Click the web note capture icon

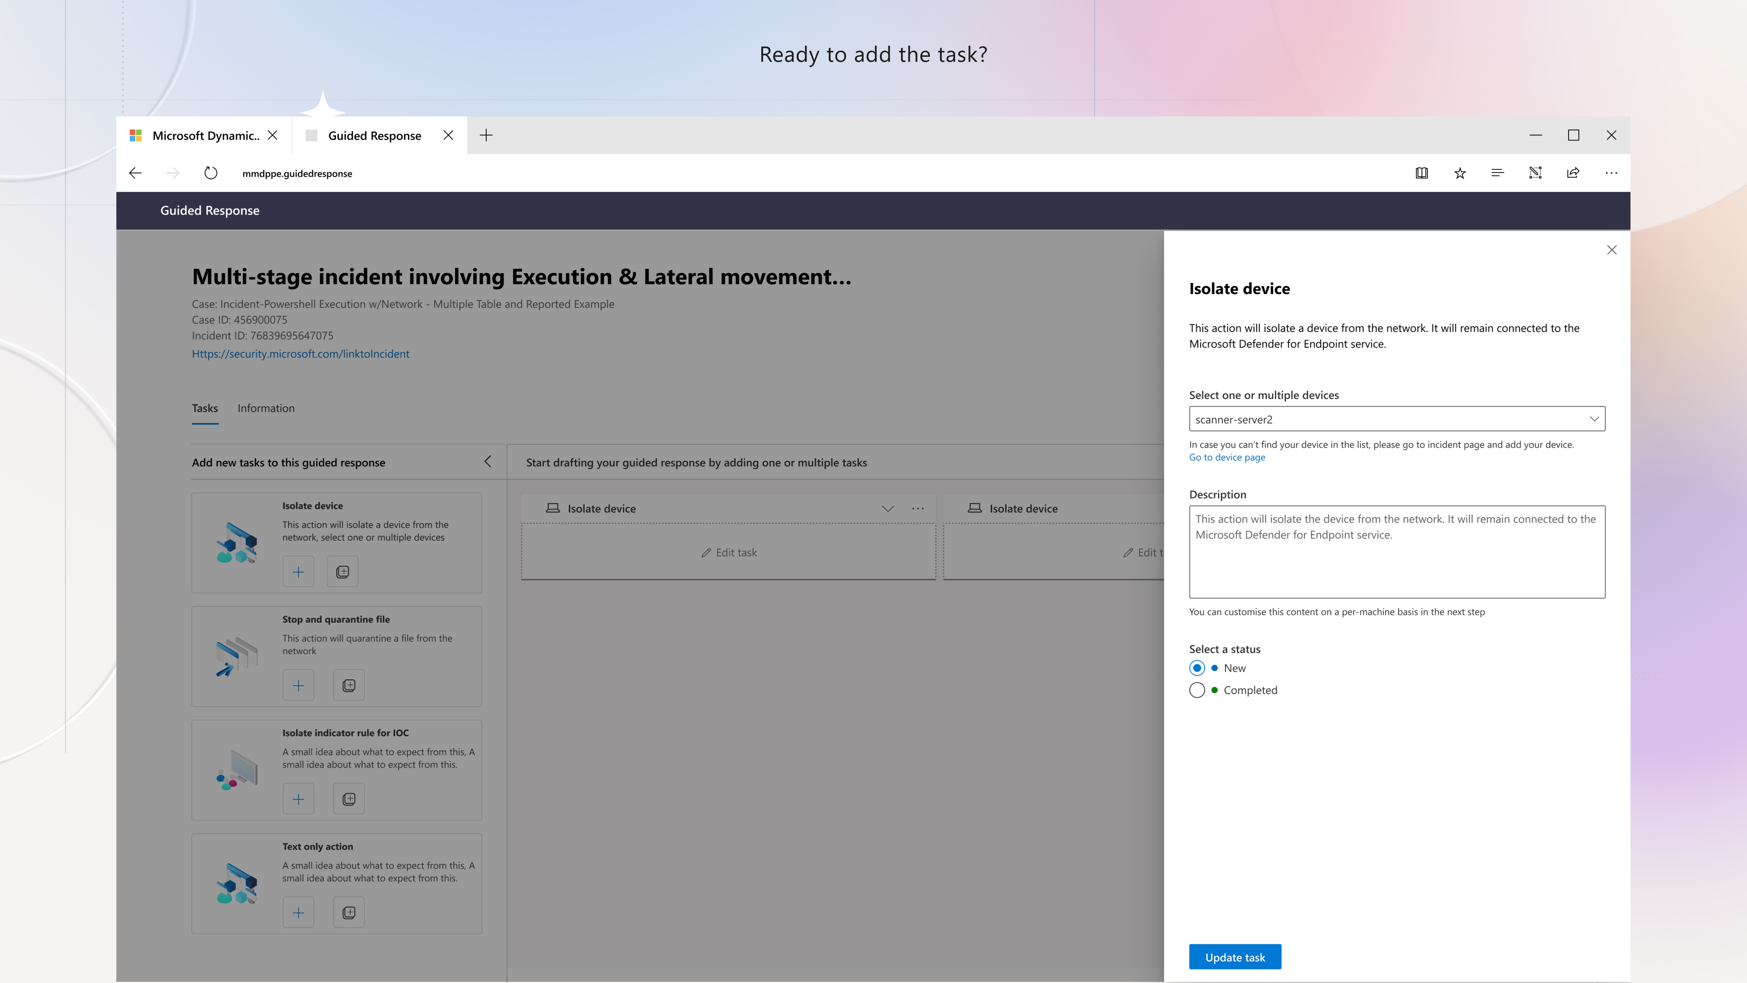tap(1535, 173)
